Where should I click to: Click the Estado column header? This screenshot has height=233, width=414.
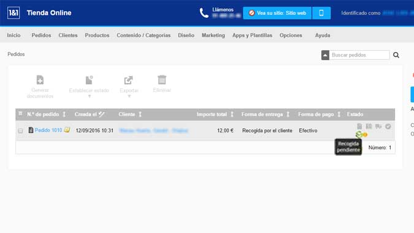click(355, 114)
